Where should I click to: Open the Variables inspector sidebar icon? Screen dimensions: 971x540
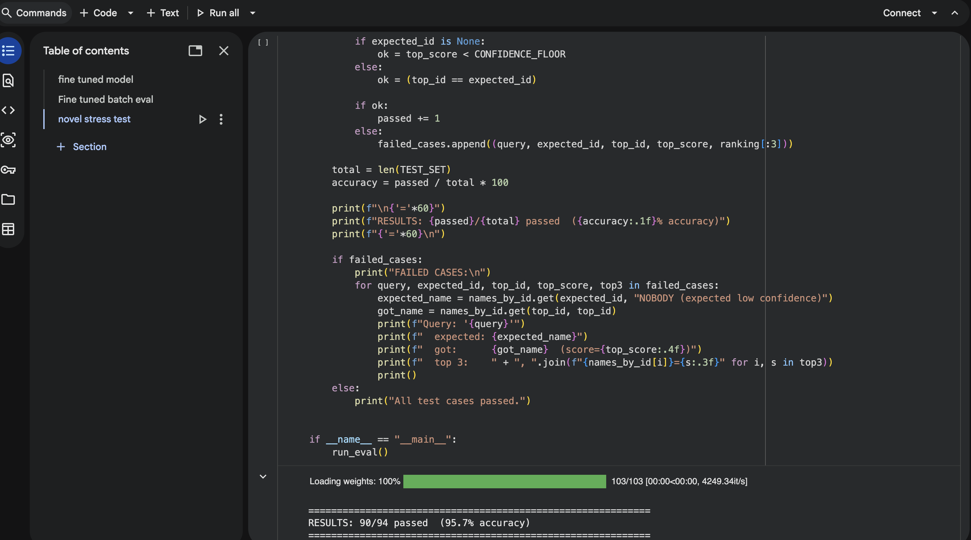pos(8,140)
